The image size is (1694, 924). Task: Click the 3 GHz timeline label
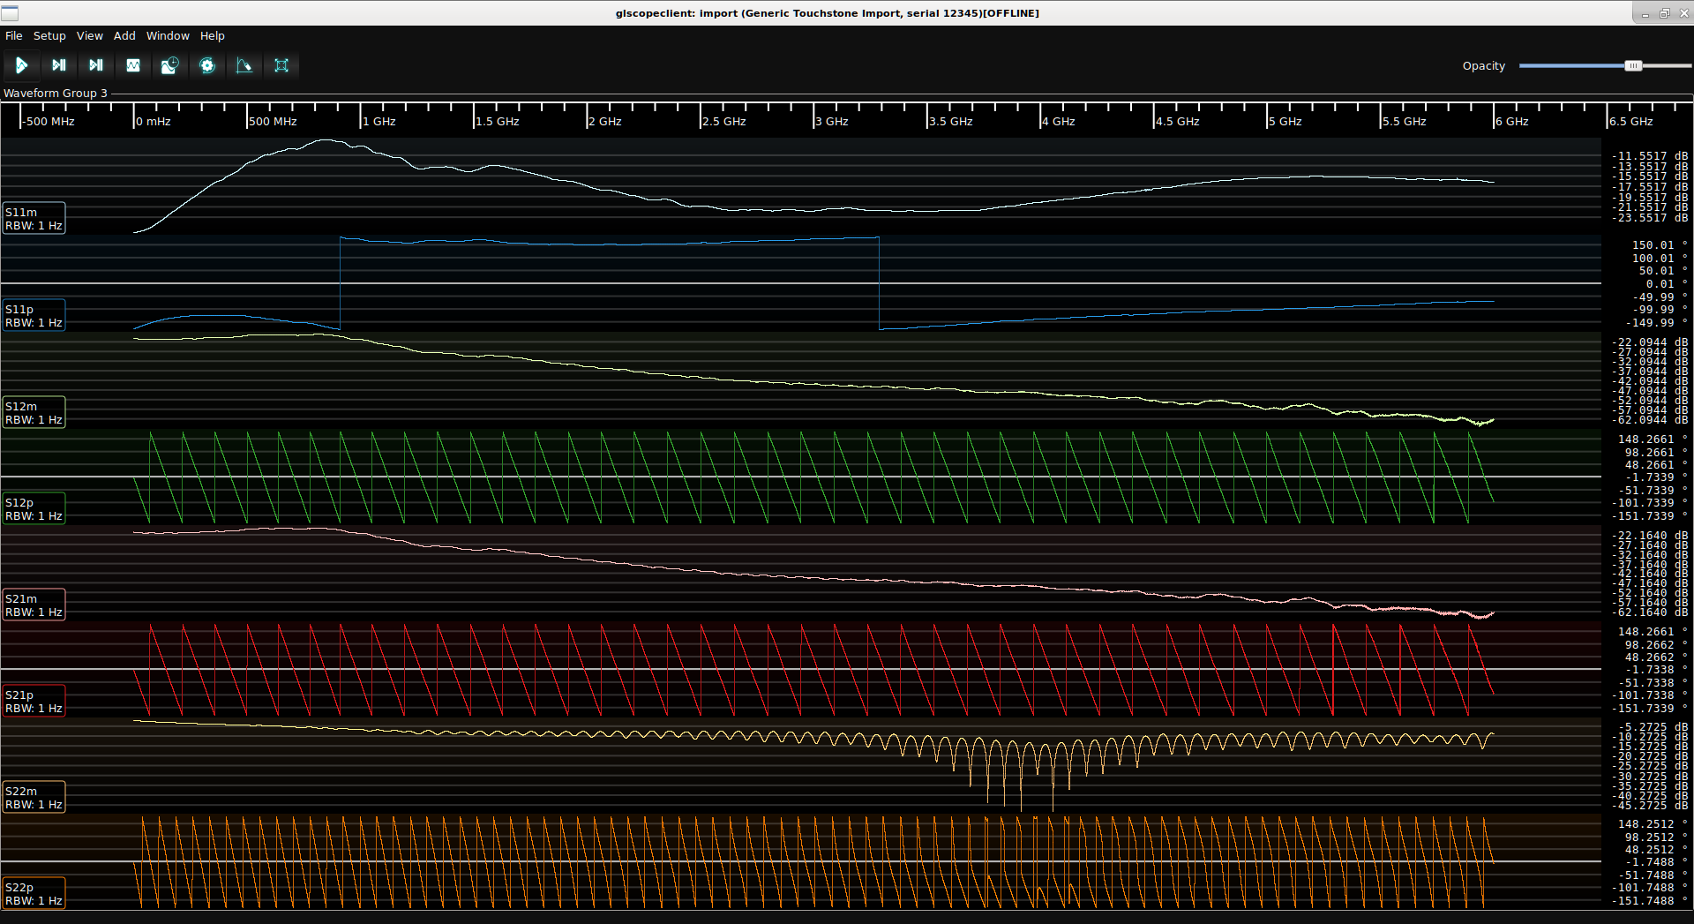832,122
